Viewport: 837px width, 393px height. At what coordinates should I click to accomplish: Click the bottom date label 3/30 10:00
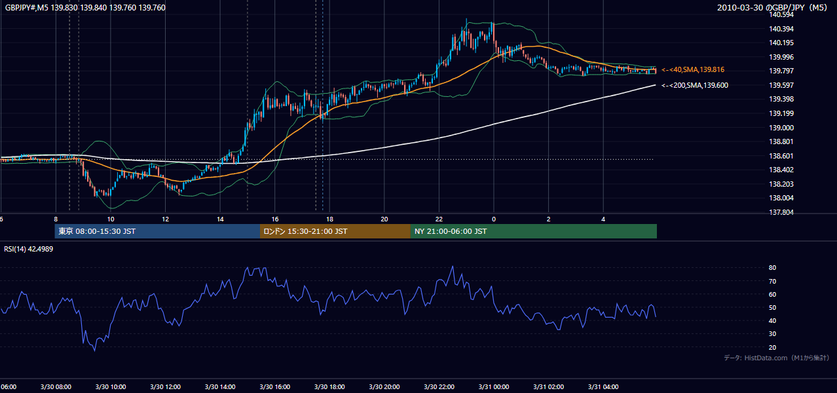[x=111, y=386]
